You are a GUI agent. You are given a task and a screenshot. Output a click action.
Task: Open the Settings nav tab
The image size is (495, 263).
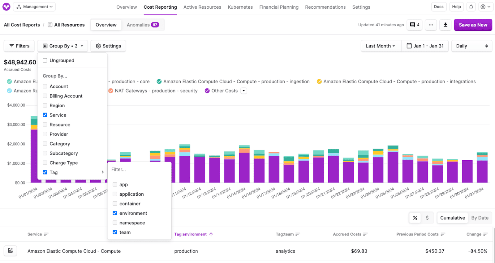click(361, 7)
